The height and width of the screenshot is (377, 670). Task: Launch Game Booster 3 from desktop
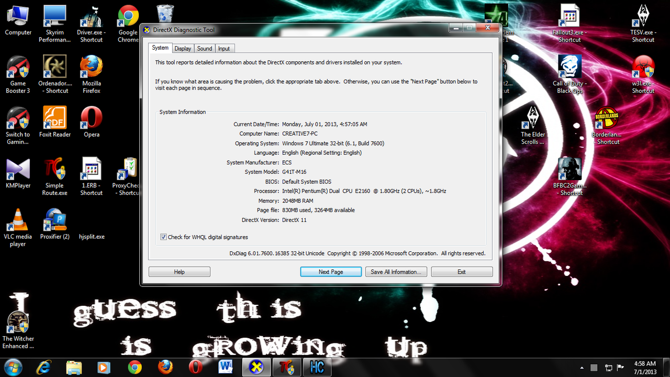click(x=18, y=74)
